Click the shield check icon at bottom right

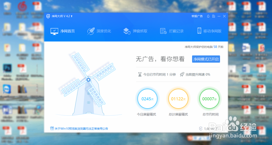tap(201, 128)
